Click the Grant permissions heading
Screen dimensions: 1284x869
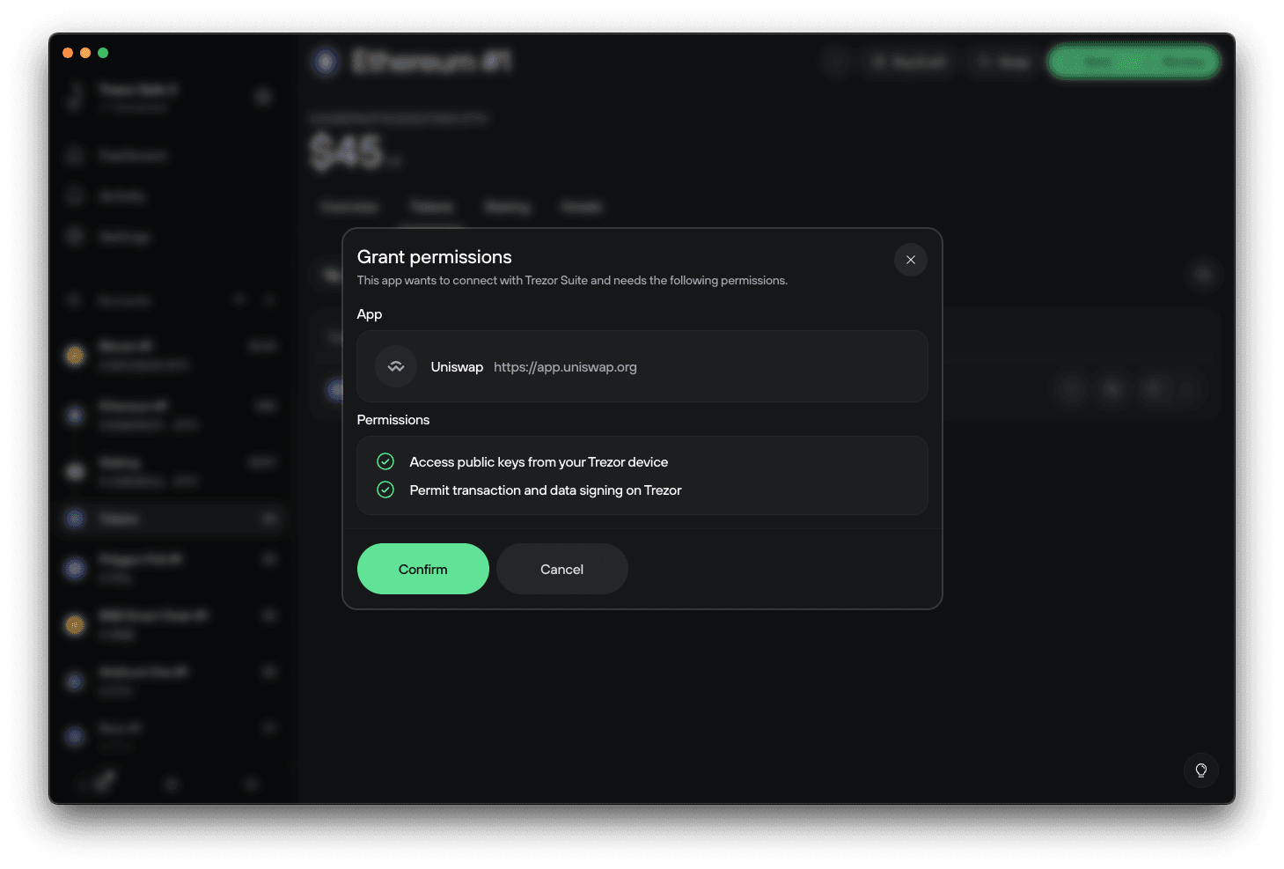[434, 257]
